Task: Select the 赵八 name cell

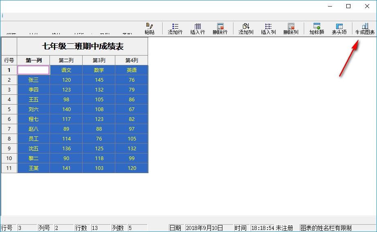Action: (x=34, y=129)
